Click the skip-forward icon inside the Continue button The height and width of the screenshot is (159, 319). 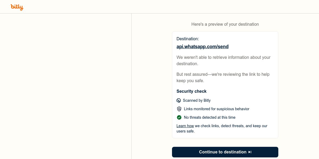click(250, 152)
